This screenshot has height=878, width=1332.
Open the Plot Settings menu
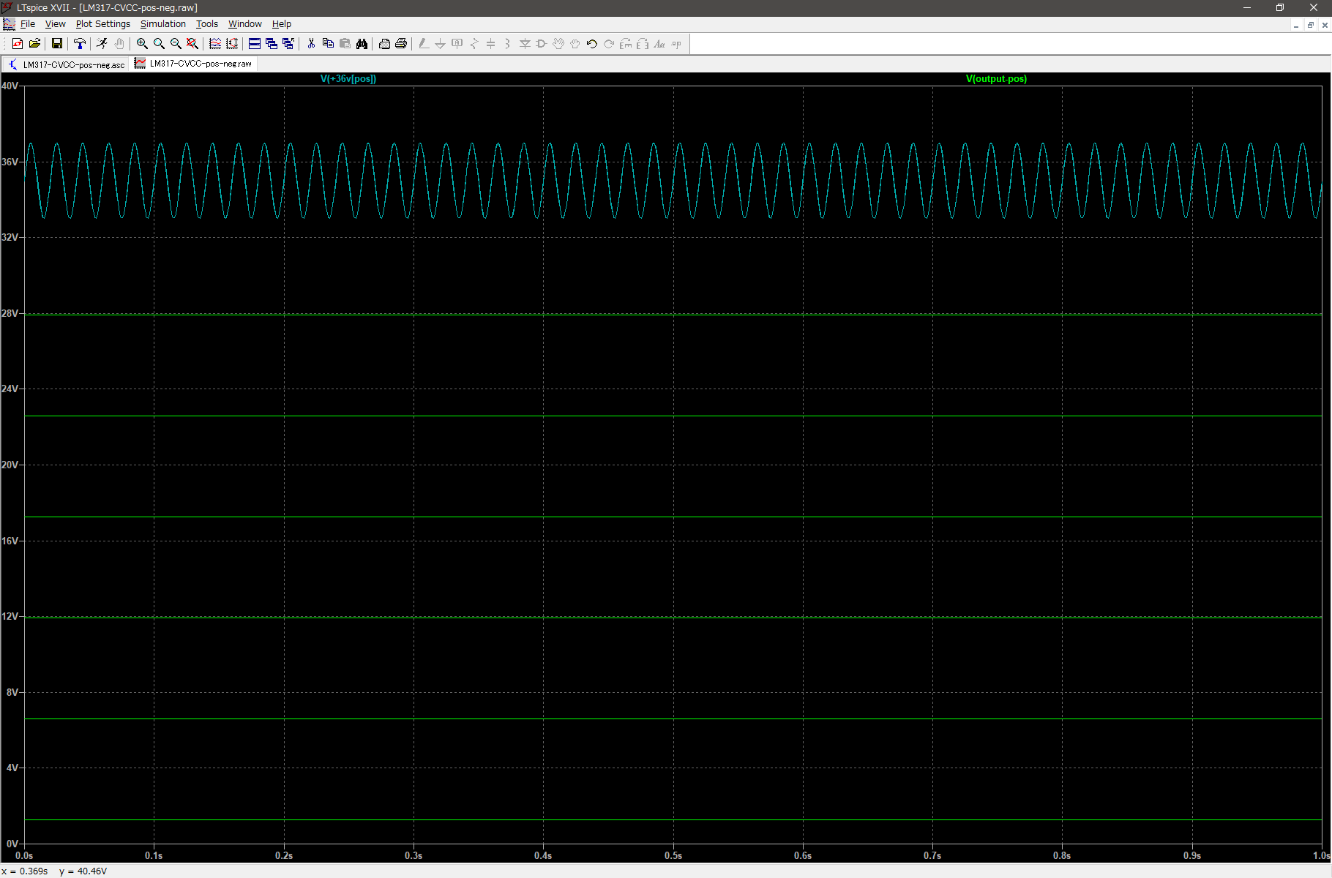coord(103,24)
